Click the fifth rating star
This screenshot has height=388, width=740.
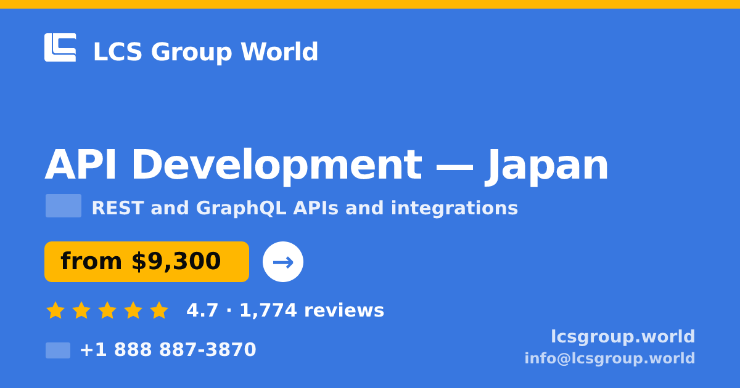(159, 310)
